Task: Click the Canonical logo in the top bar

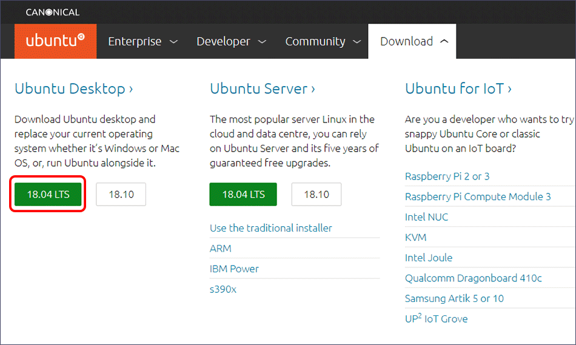Action: tap(53, 12)
